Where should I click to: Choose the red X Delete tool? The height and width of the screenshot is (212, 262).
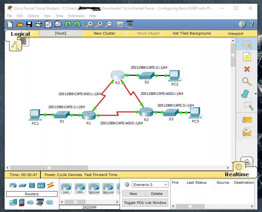pos(247,69)
